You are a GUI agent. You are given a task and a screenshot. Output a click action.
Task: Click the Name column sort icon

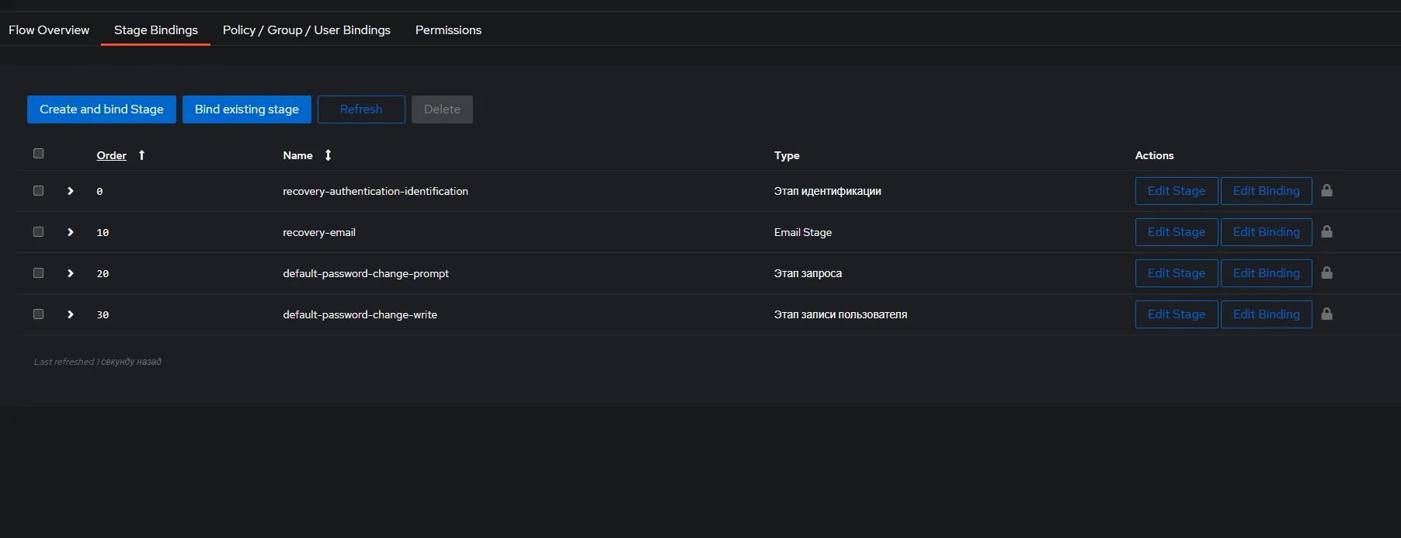coord(328,155)
